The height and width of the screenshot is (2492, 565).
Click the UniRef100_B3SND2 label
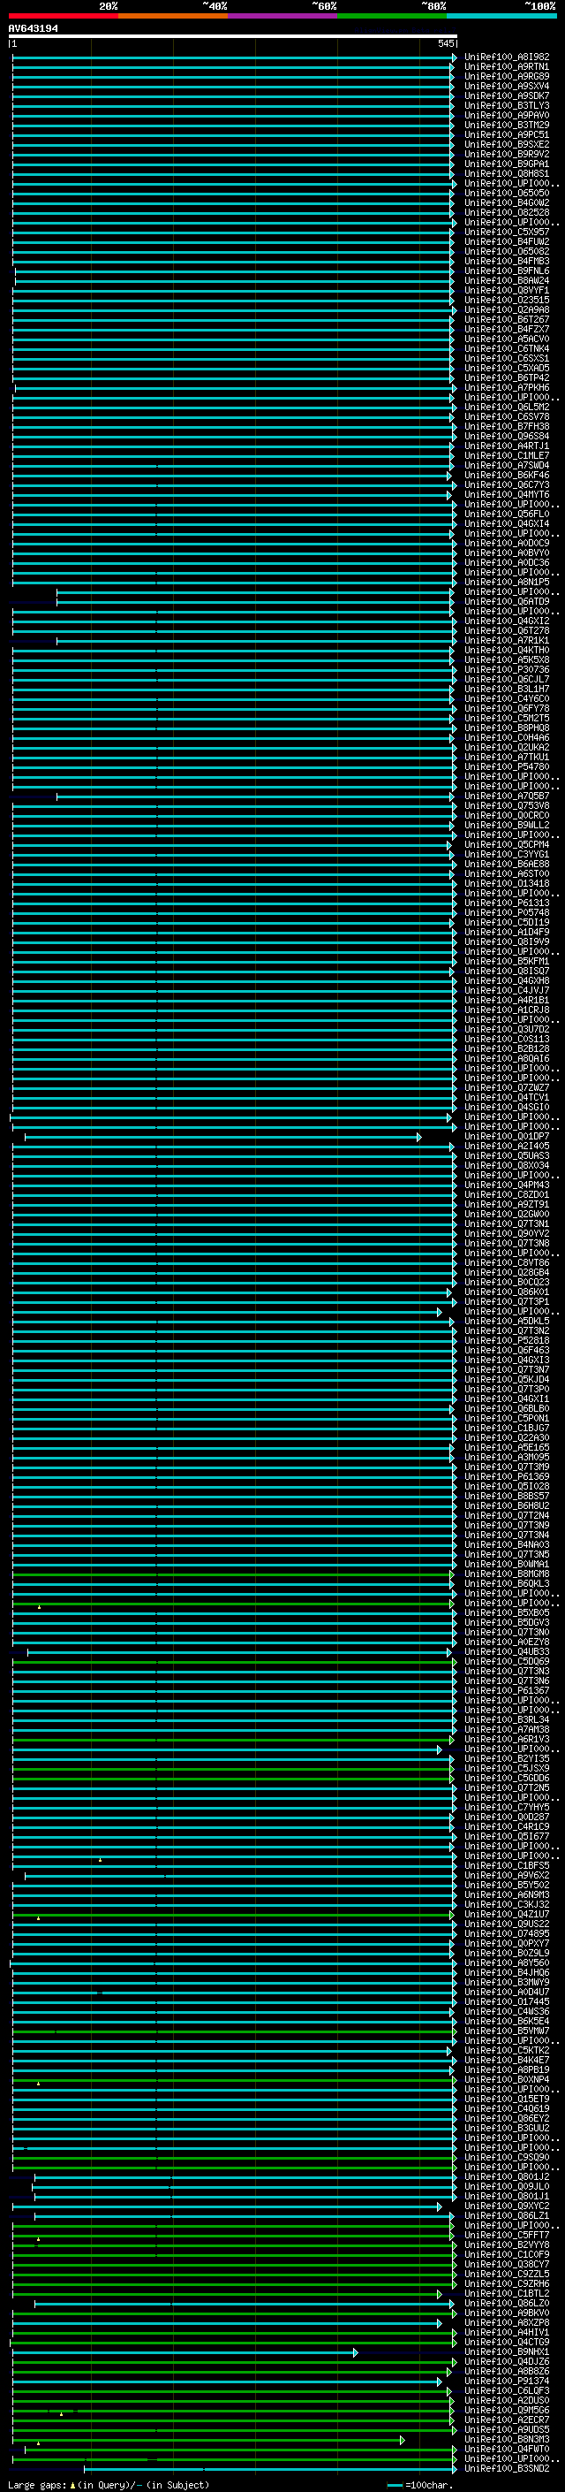coord(507,2468)
